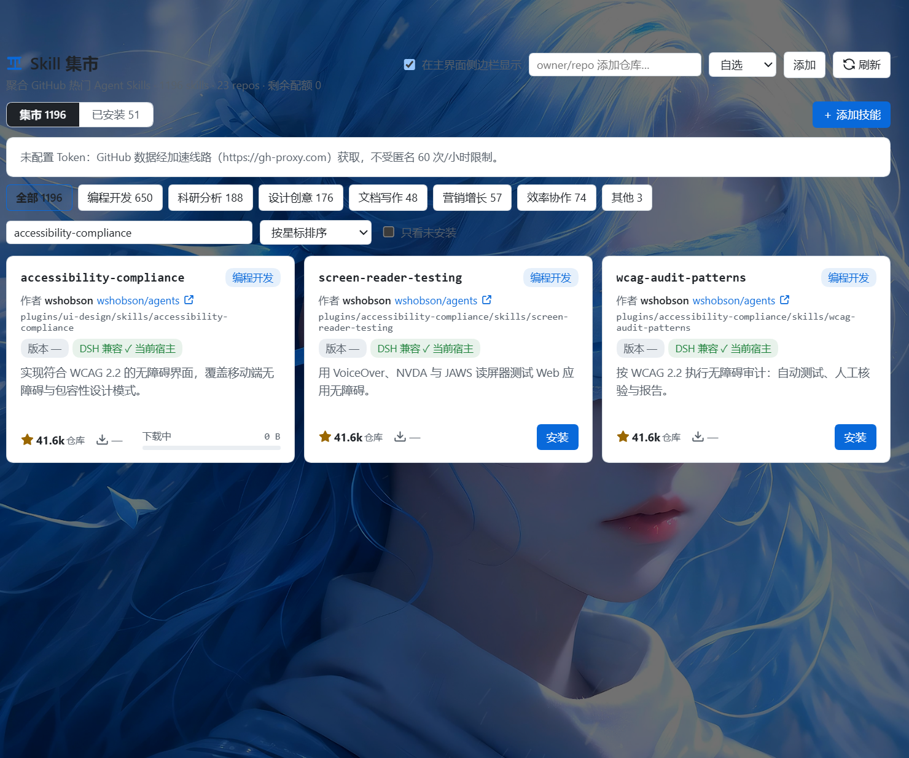Viewport: 909px width, 758px height.
Task: Click the 下载中 progress bar
Action: click(x=211, y=448)
